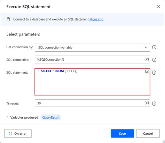Click info icon beside SQL statement editor
The image size is (165, 143).
[x=154, y=73]
